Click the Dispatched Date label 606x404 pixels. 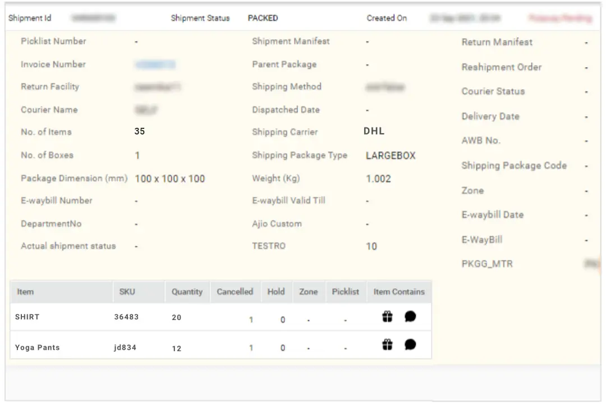click(286, 110)
